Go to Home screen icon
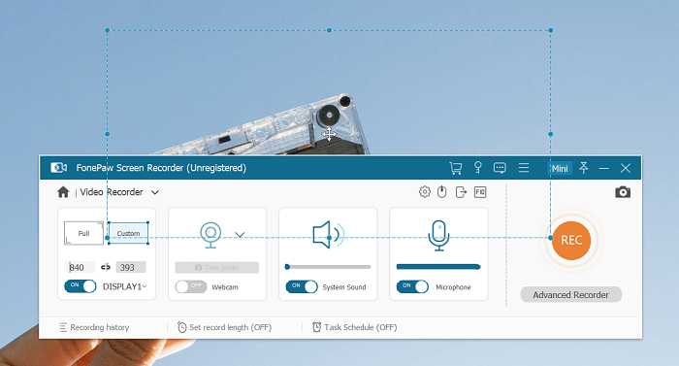Image resolution: width=679 pixels, height=366 pixels. click(63, 192)
